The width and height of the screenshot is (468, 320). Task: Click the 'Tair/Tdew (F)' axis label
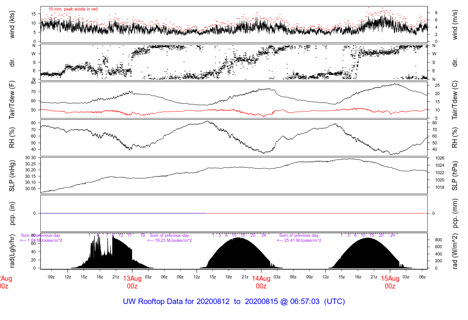pos(12,101)
